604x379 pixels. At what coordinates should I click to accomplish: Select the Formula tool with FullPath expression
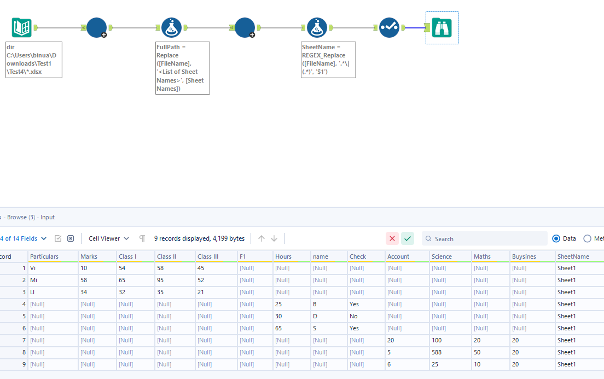pos(171,27)
